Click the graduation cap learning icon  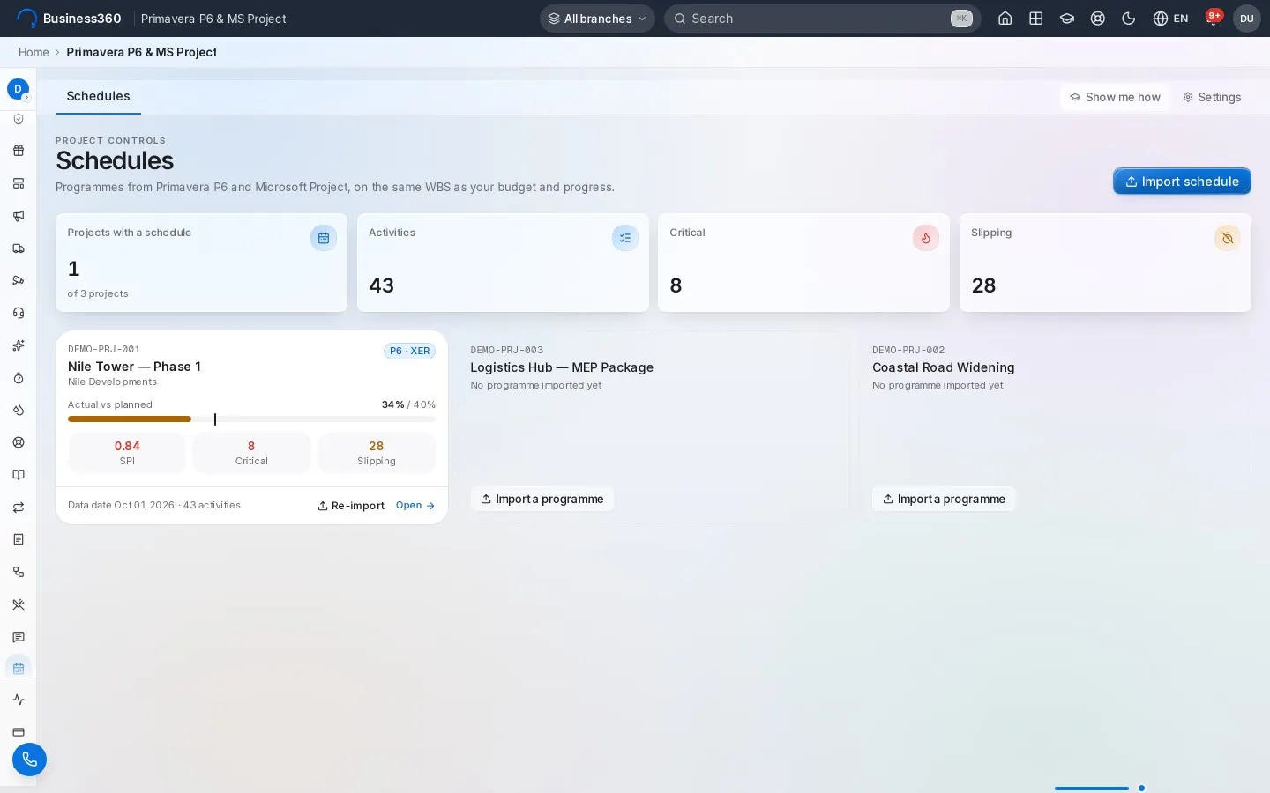[x=1067, y=19]
